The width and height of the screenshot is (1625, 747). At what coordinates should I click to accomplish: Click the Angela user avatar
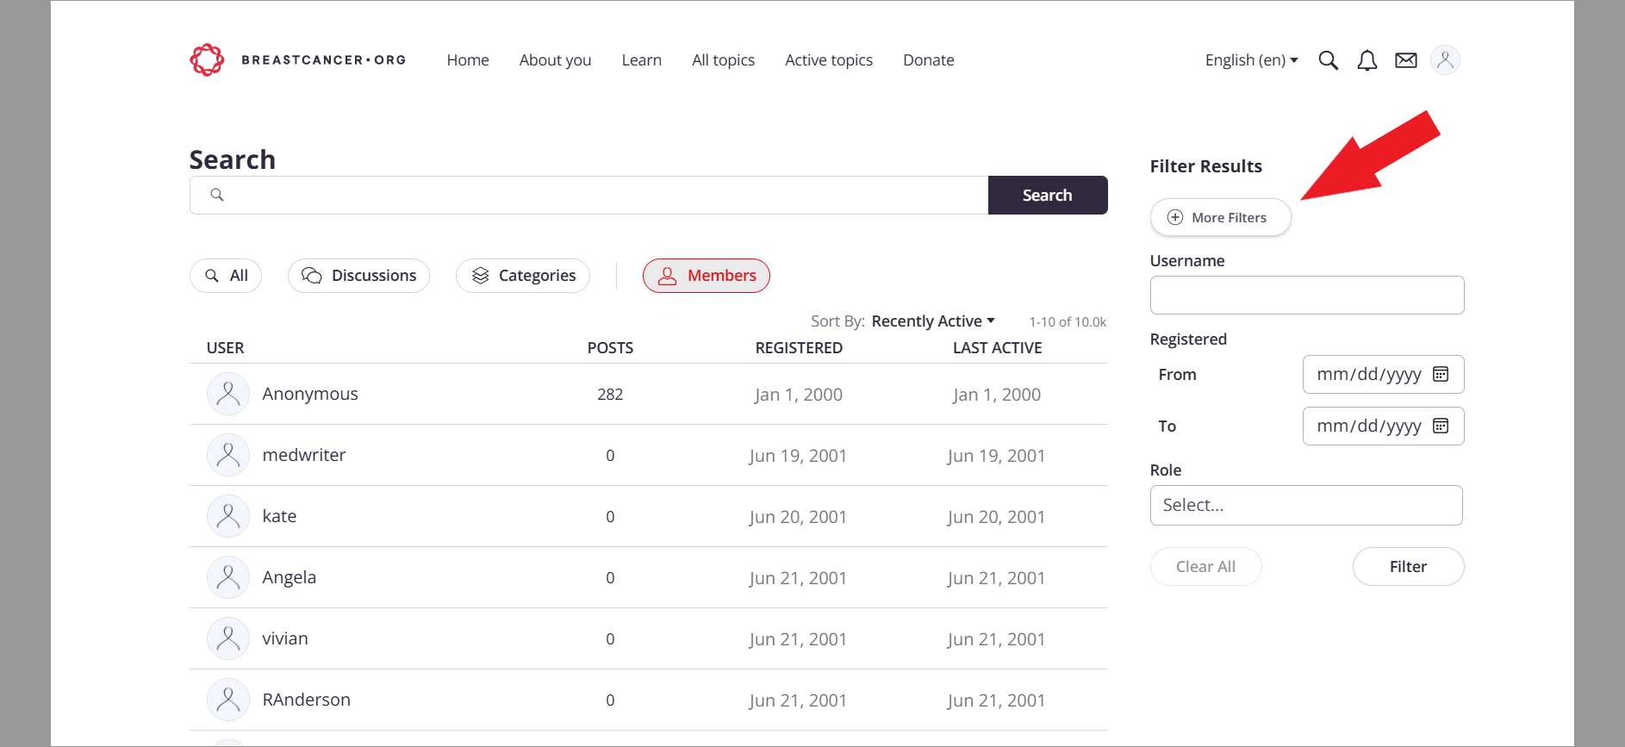point(228,577)
